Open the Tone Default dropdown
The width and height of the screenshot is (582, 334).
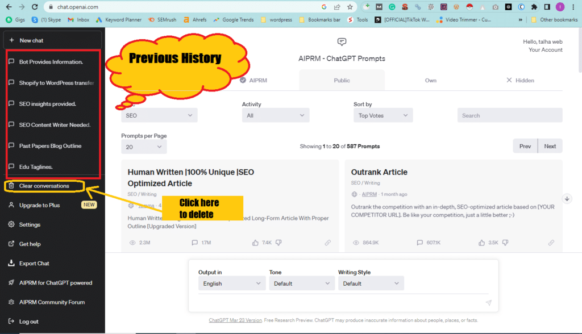(x=302, y=283)
